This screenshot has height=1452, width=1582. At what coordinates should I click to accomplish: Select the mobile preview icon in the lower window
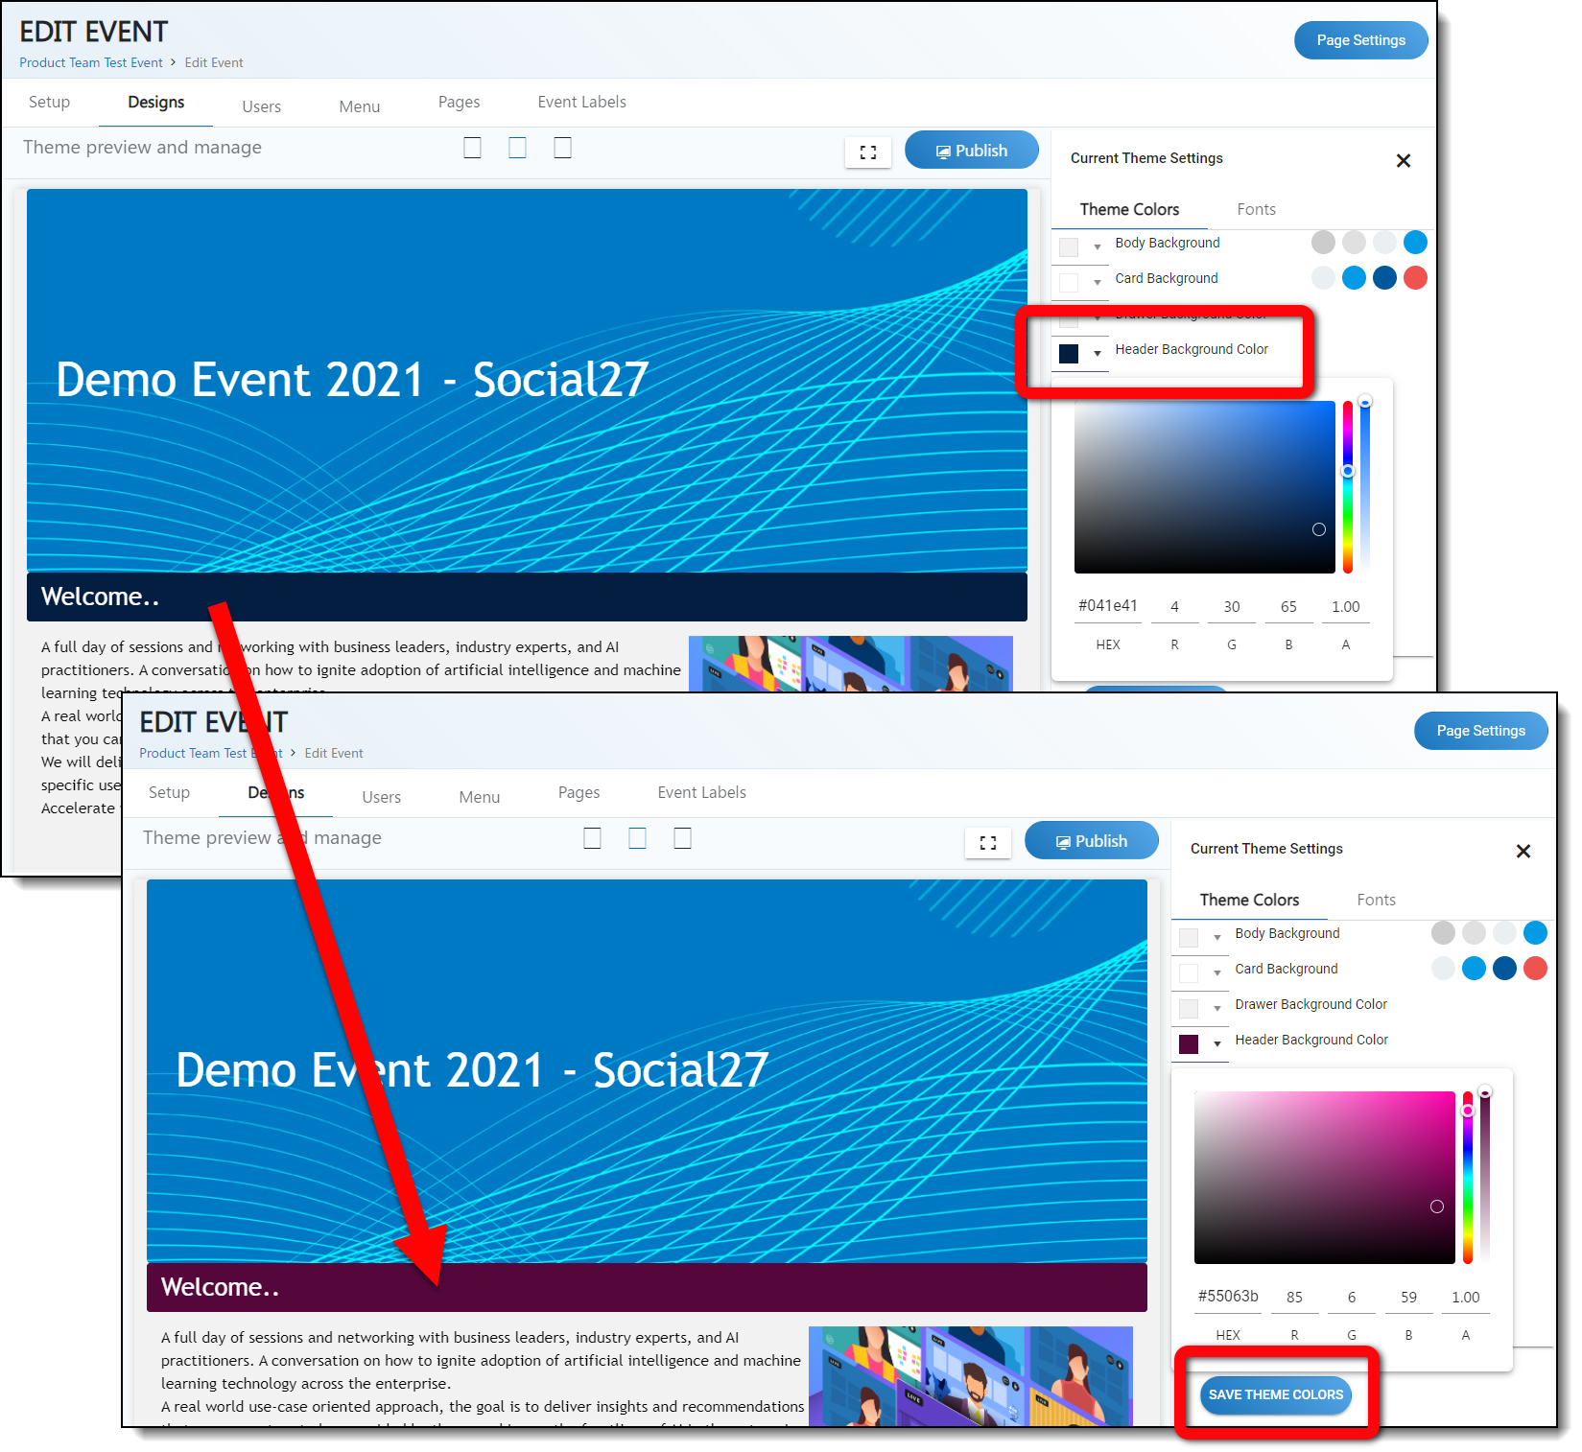coord(682,838)
